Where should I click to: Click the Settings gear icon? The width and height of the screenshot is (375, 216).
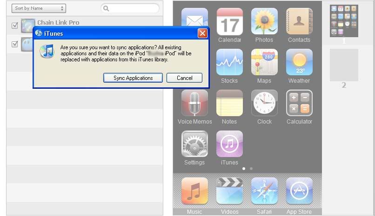click(194, 144)
